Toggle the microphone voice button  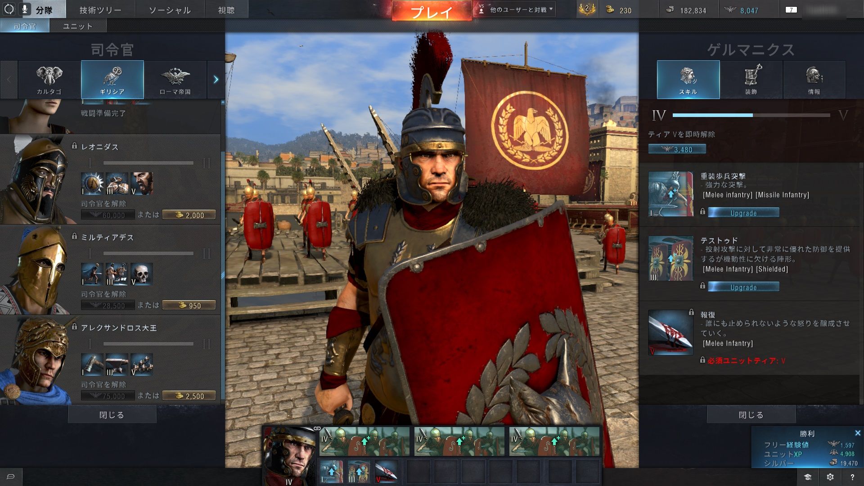(x=24, y=9)
